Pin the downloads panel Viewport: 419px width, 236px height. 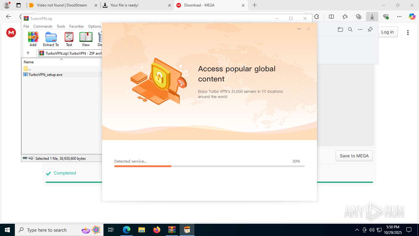[x=370, y=29]
